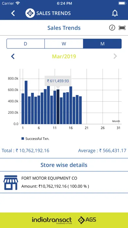Tap the ₹ 611,459.93 tooltip
The height and width of the screenshot is (228, 128).
coord(58,81)
